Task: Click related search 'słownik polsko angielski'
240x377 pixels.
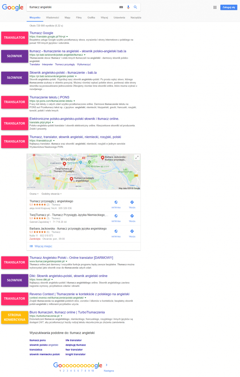Action: (x=44, y=345)
